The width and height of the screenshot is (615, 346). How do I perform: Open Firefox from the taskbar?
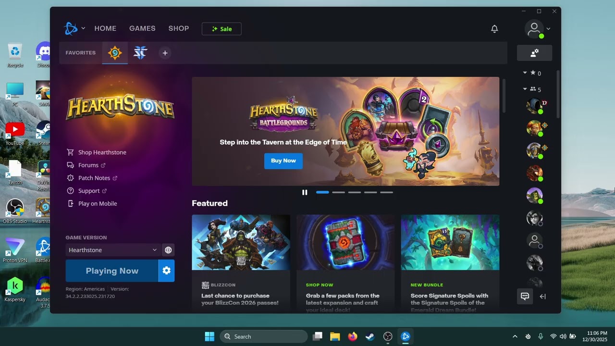(353, 336)
